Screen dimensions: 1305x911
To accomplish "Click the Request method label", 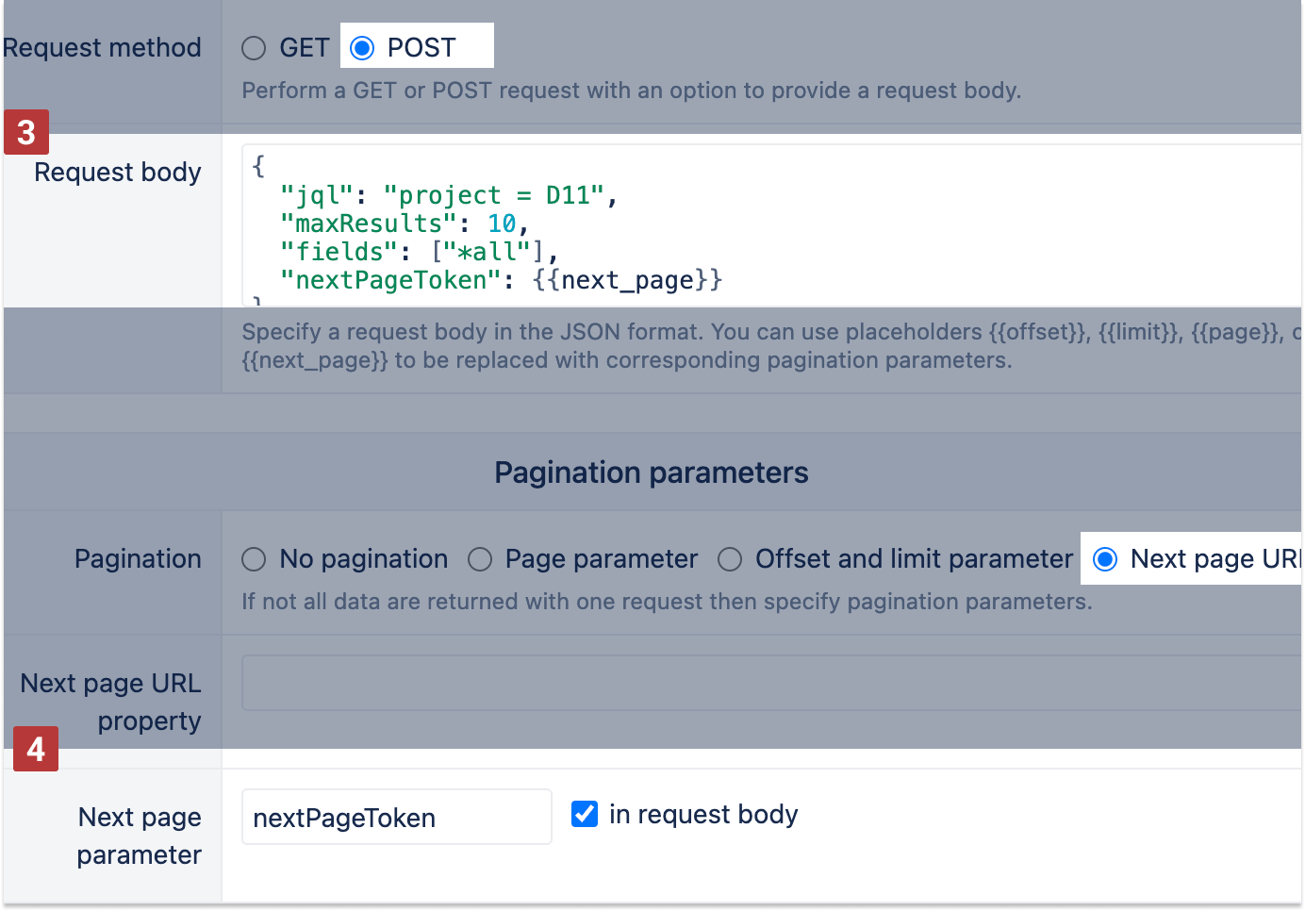I will tap(102, 48).
